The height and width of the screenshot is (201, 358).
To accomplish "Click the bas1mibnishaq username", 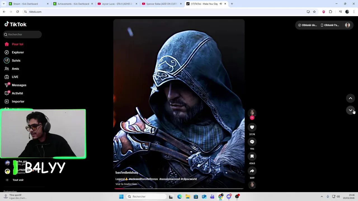I will point(126,173).
